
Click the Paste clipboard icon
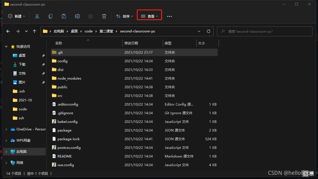64,16
